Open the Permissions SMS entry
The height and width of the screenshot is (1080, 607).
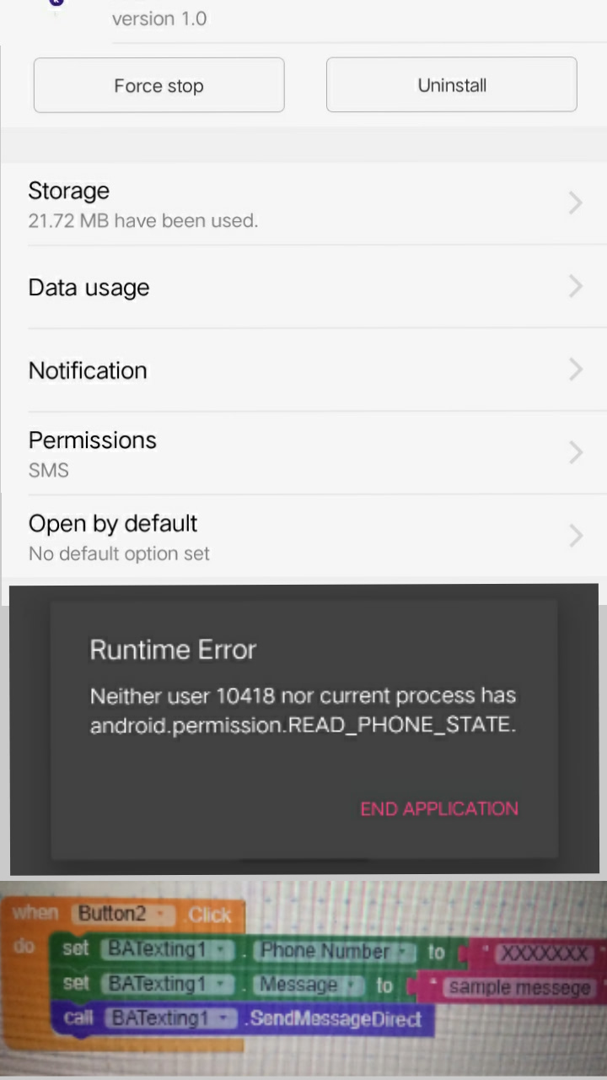pyautogui.click(x=303, y=453)
